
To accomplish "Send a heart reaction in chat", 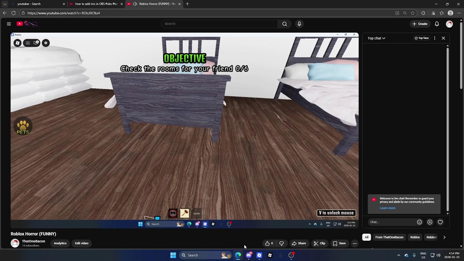I will coord(440,222).
